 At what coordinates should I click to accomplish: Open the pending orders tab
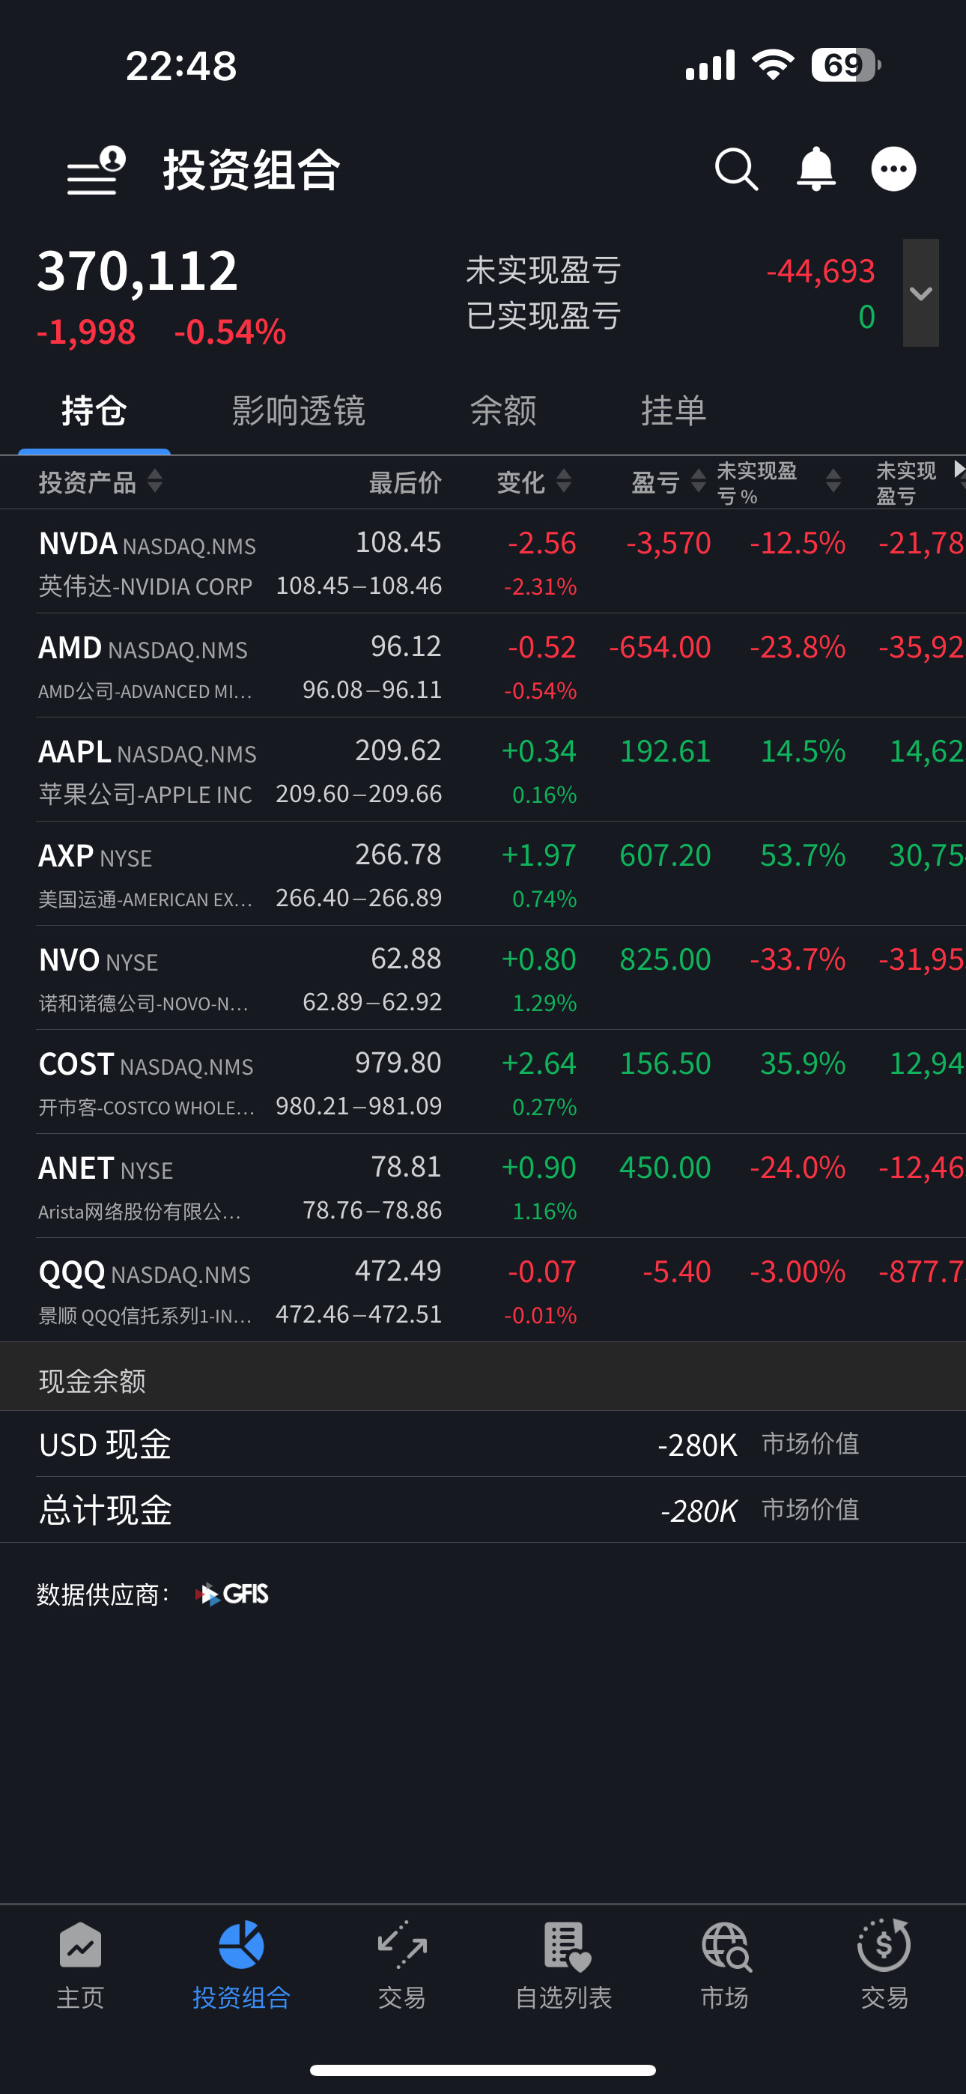tap(673, 411)
